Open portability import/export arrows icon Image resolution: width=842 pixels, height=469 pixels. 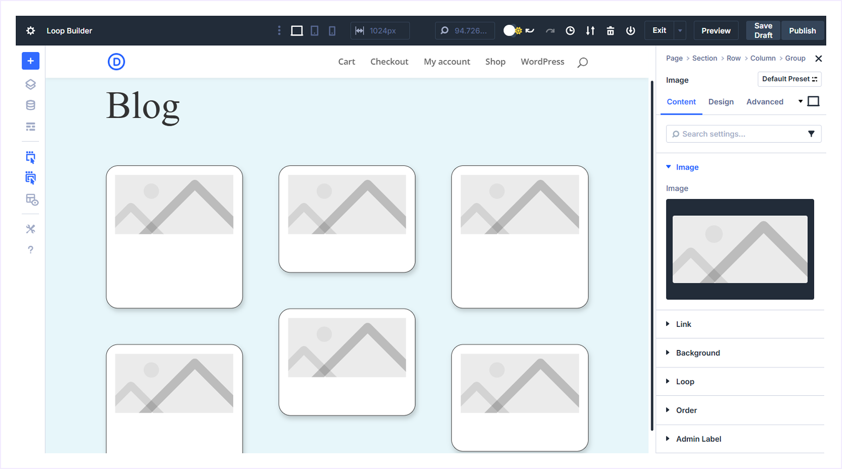click(590, 31)
